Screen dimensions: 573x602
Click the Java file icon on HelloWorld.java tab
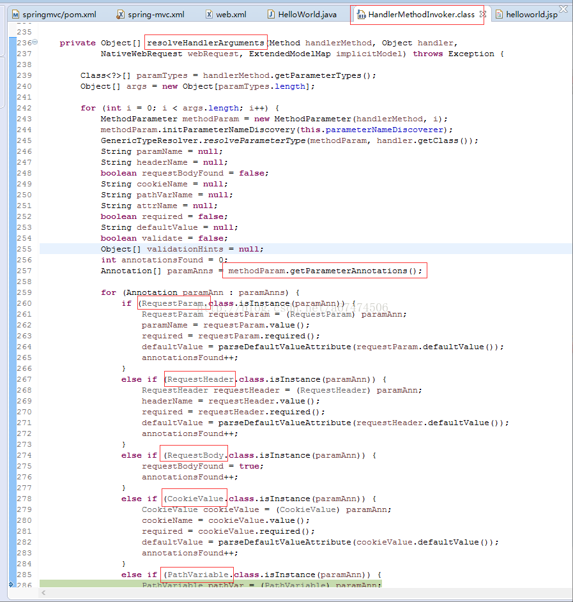coord(271,15)
